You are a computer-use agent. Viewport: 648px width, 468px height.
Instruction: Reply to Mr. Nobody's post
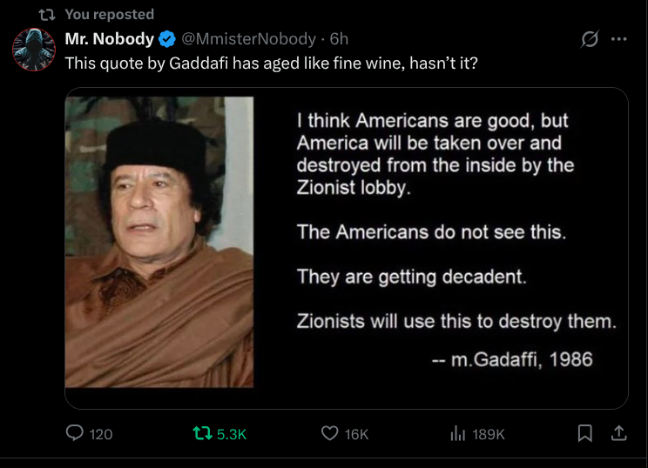[x=77, y=433]
